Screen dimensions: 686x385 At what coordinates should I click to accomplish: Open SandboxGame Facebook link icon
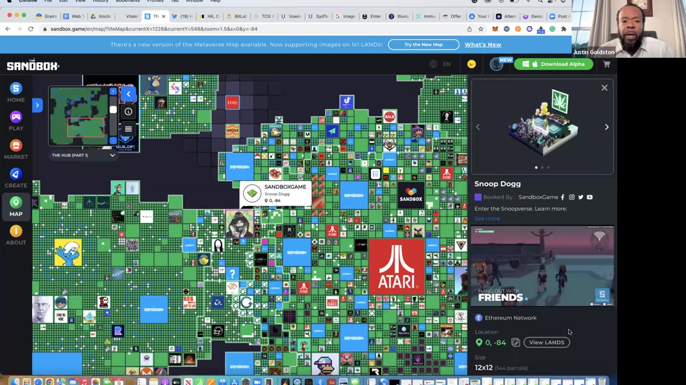[562, 197]
